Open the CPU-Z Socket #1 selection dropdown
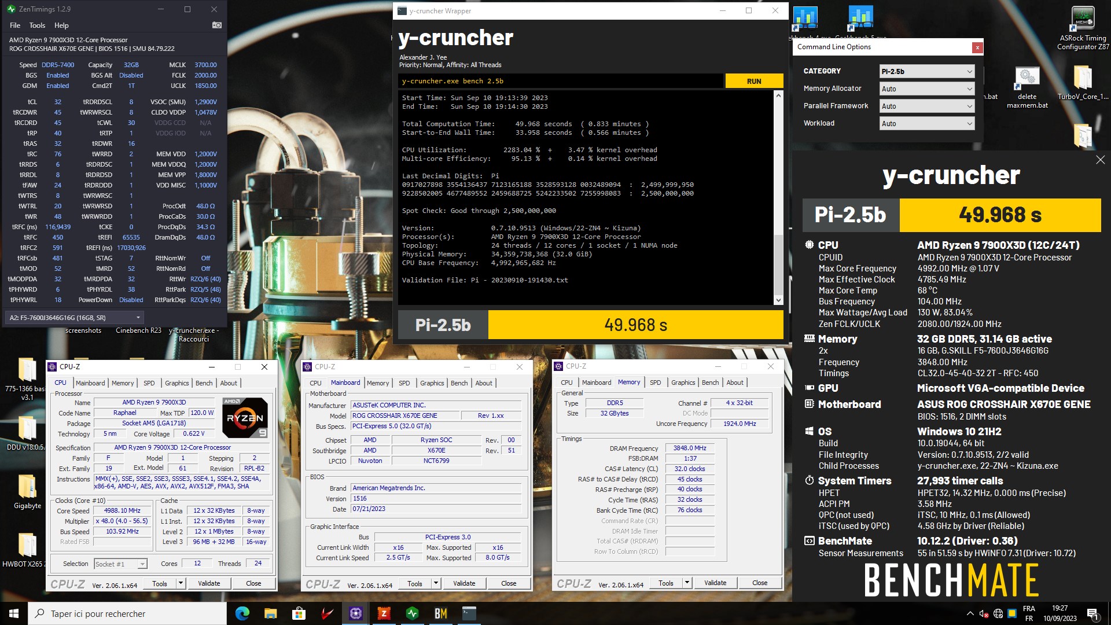Image resolution: width=1111 pixels, height=625 pixels. [120, 564]
